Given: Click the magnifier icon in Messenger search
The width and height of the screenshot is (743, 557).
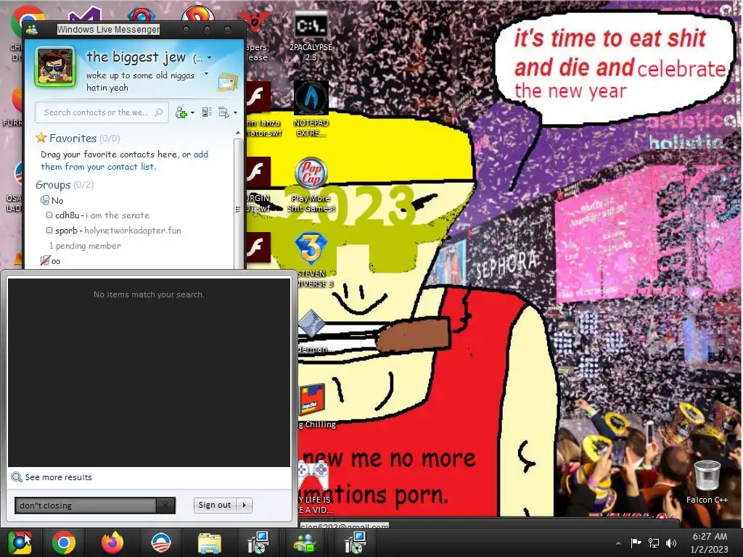Looking at the screenshot, I should point(159,112).
